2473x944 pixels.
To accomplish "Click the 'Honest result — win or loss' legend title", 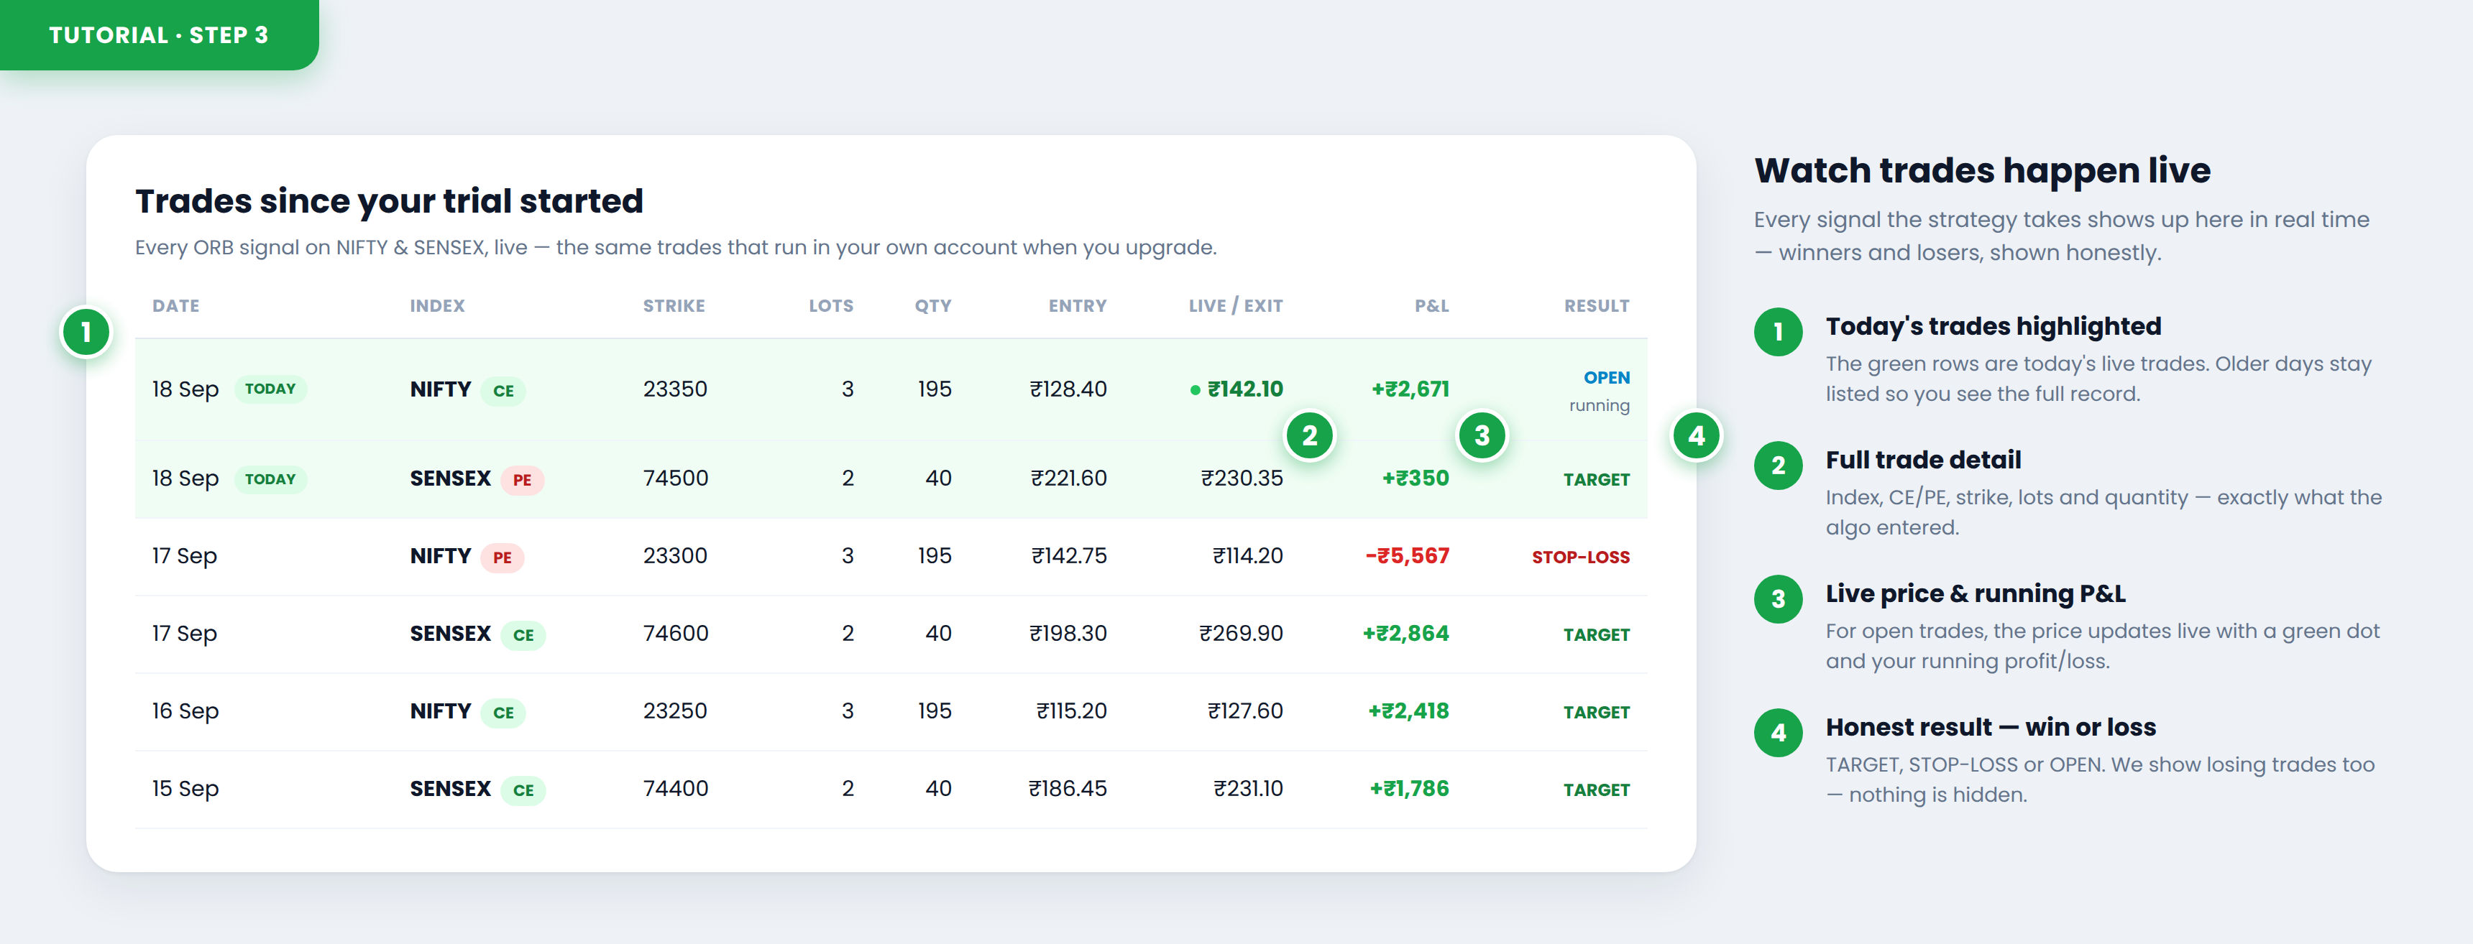I will 1990,728.
